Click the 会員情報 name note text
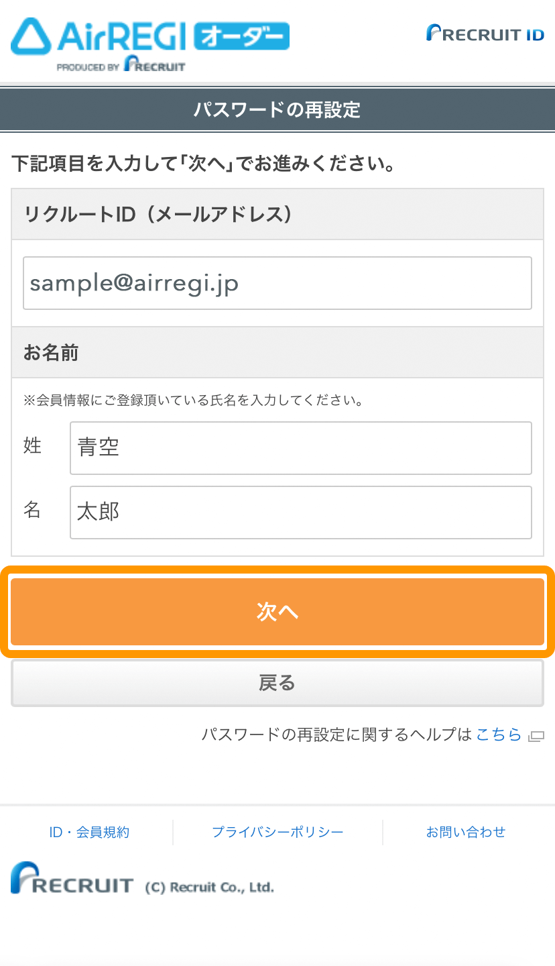 tap(194, 401)
